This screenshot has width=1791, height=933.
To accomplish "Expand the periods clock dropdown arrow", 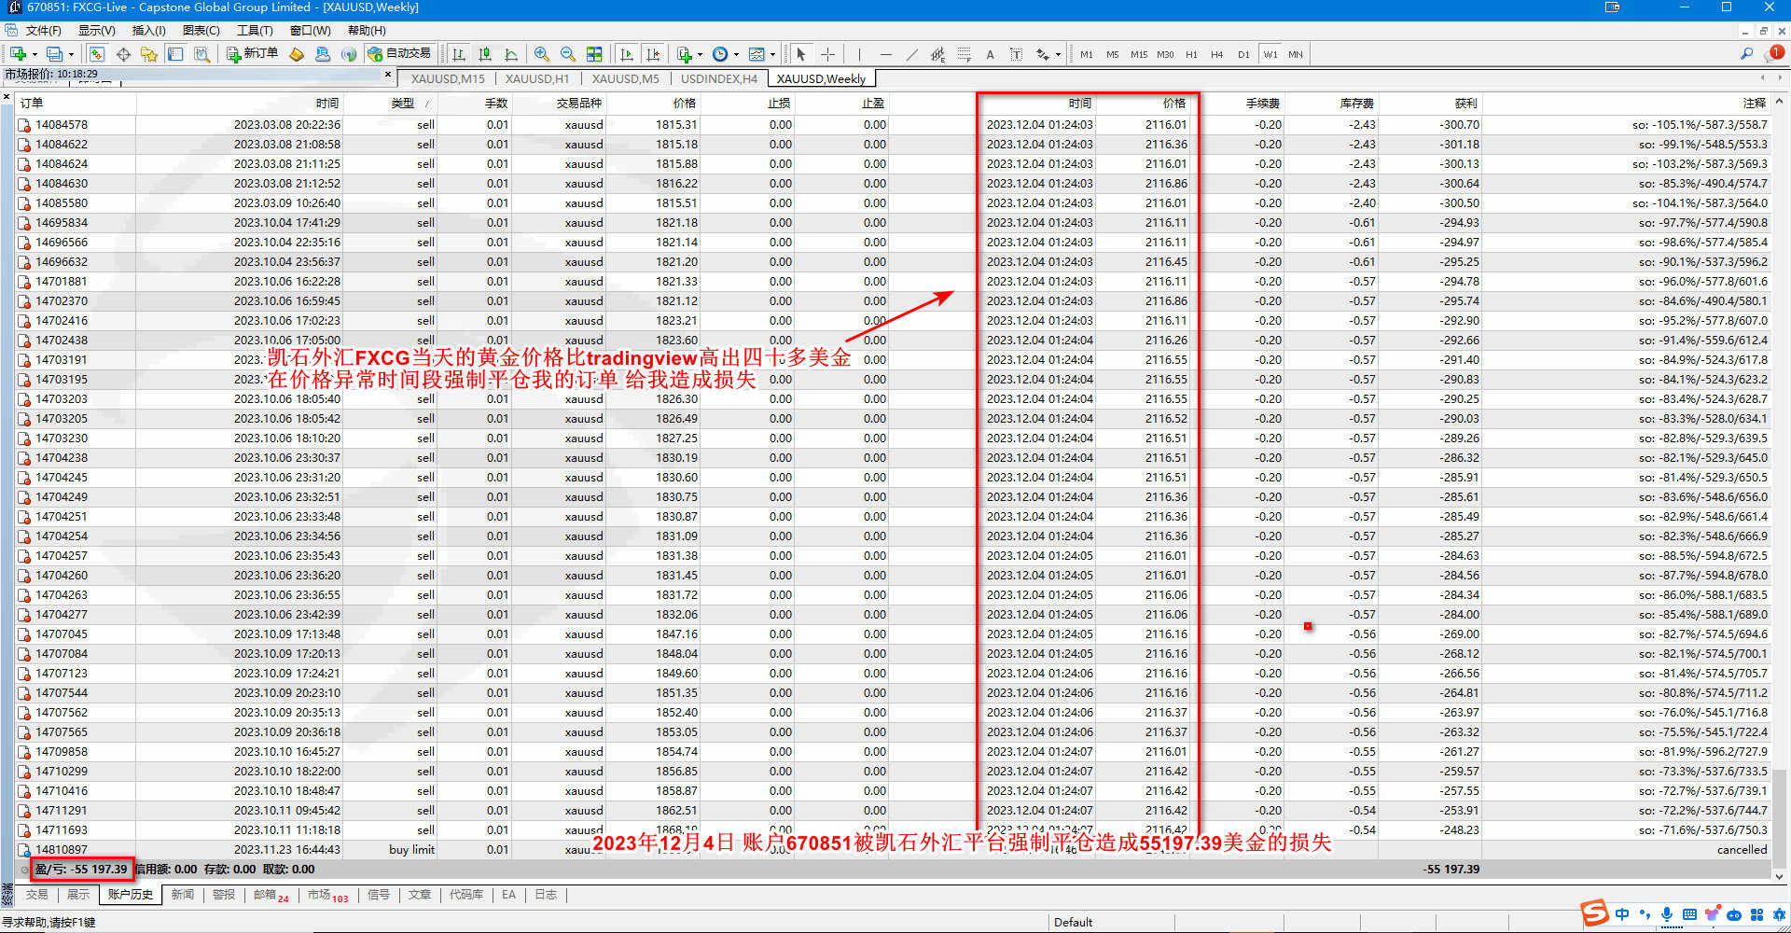I will (736, 54).
